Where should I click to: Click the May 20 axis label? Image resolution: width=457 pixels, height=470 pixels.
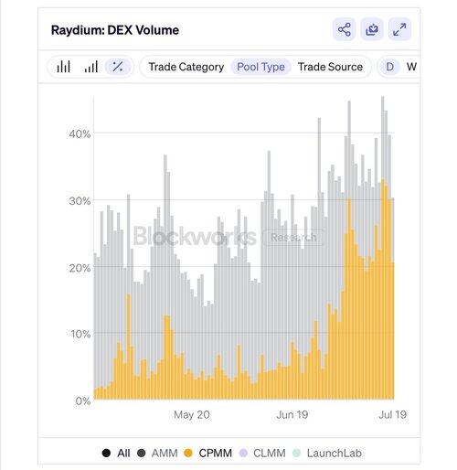click(192, 414)
